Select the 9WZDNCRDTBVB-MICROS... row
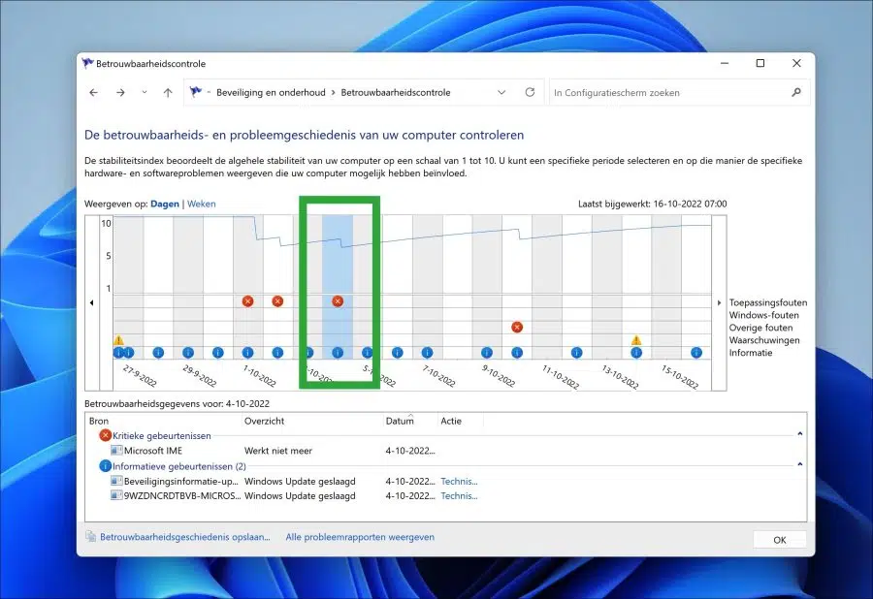This screenshot has width=873, height=599. (x=445, y=496)
